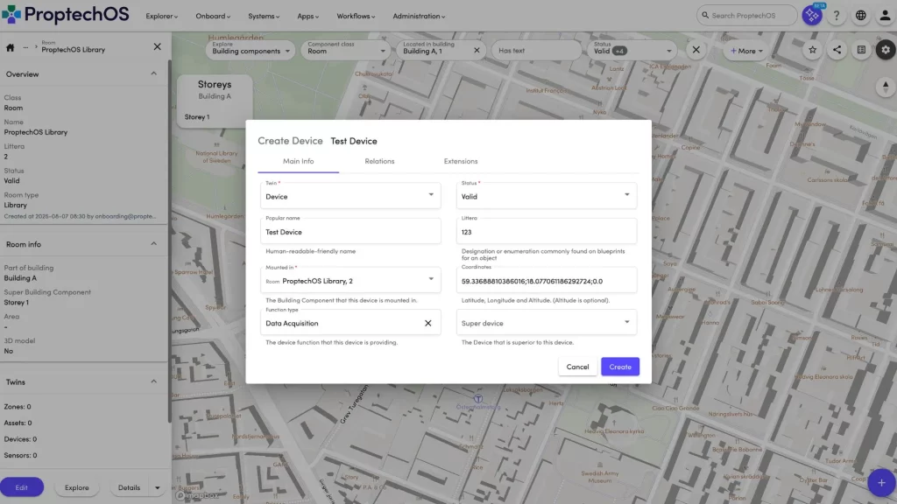Switch to the Extensions tab
Image resolution: width=897 pixels, height=504 pixels.
point(461,161)
